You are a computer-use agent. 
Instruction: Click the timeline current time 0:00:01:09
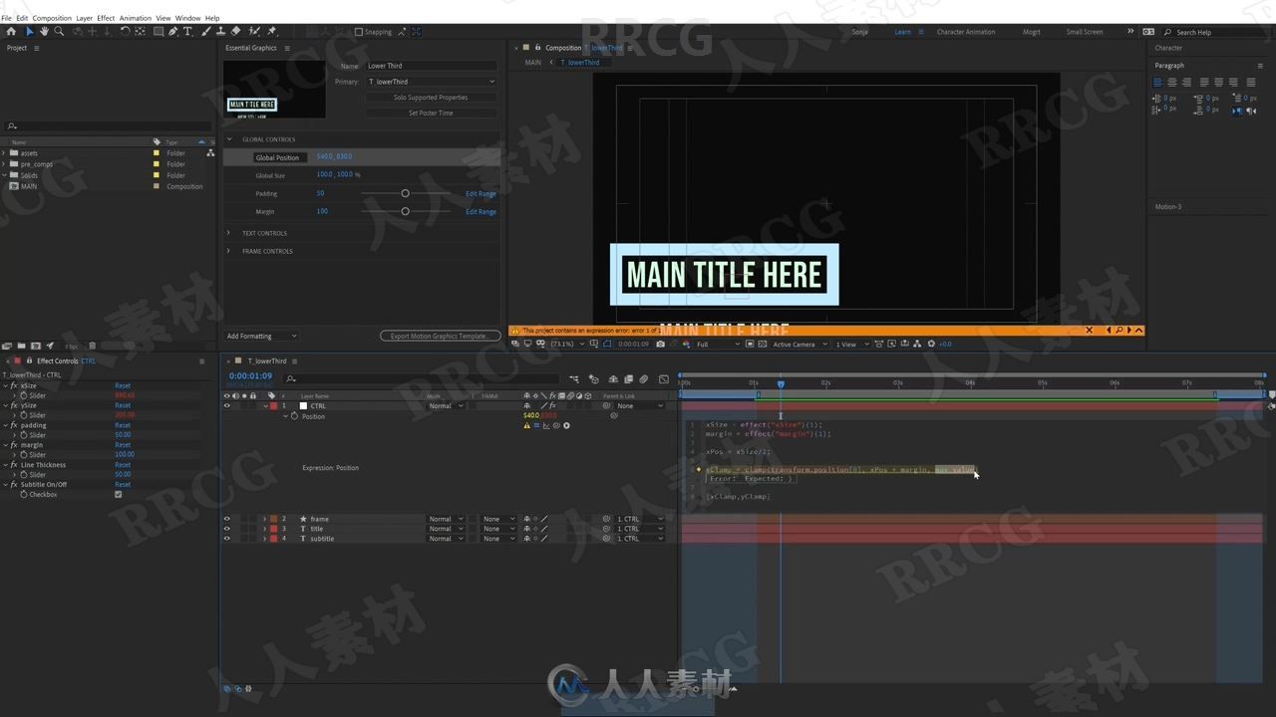[250, 376]
